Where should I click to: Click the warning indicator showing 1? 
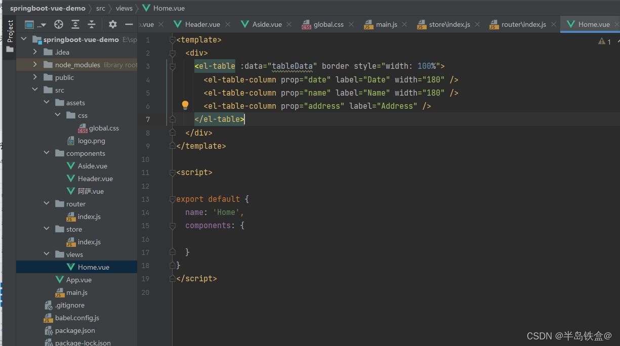pos(604,41)
